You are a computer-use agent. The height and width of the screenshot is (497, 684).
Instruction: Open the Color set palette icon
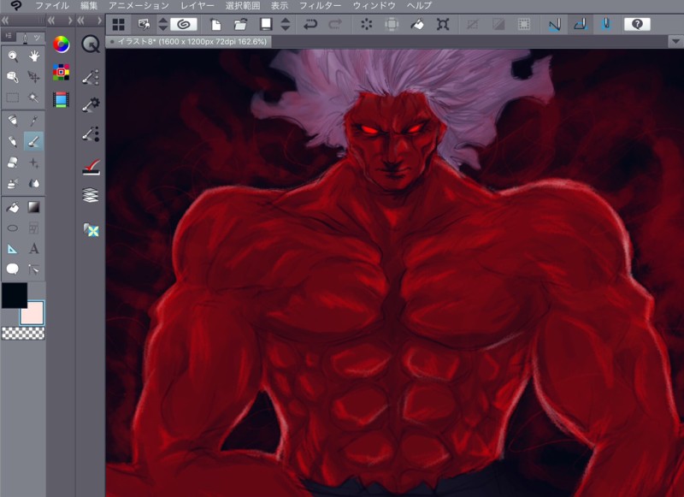(61, 72)
